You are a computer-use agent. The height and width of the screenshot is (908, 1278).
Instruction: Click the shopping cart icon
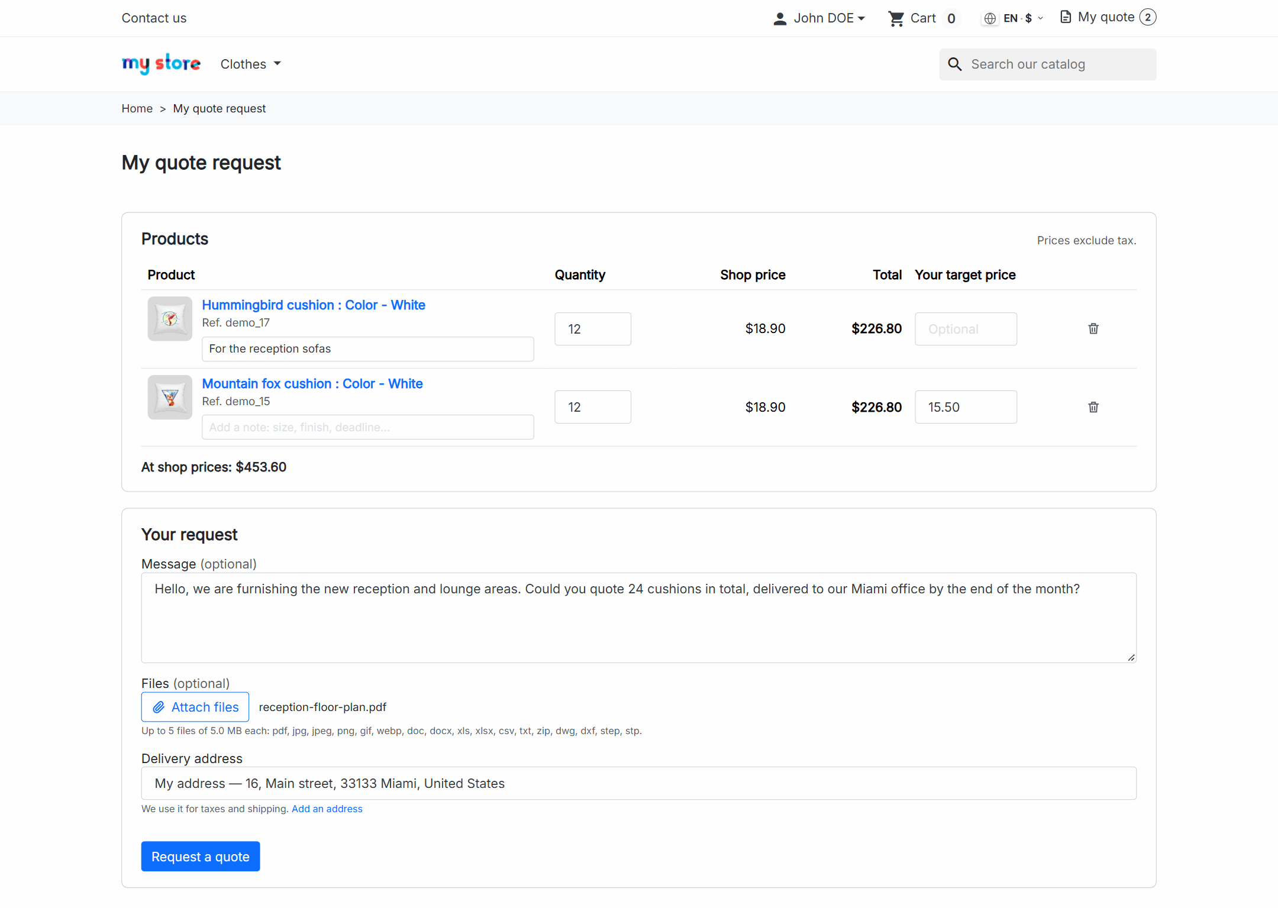coord(896,18)
